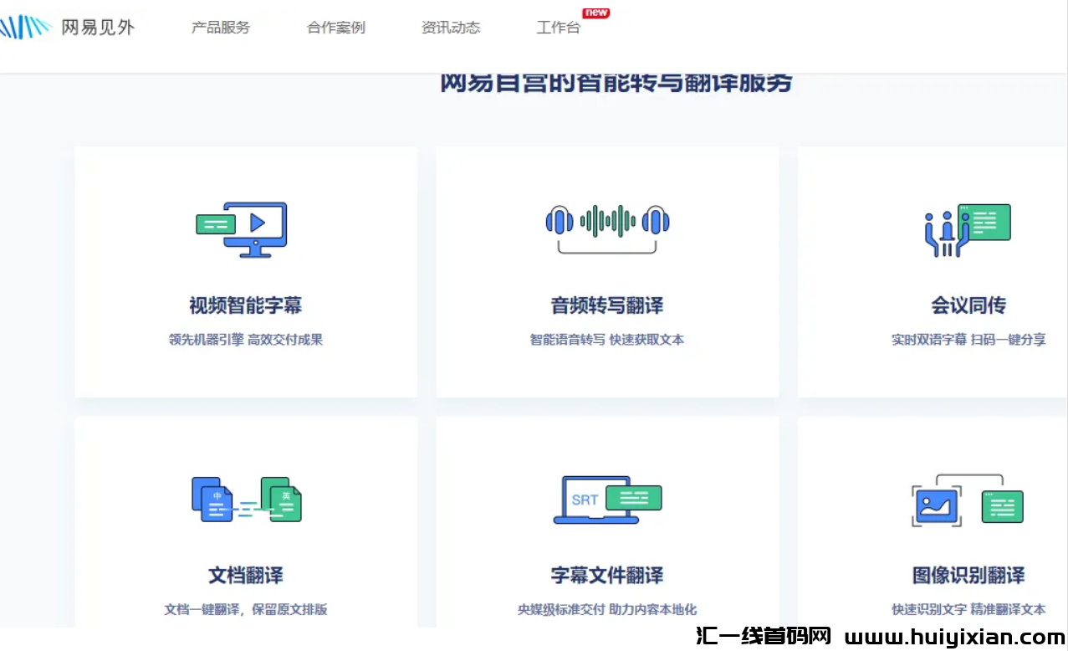
Task: Click the 图像识别翻译 card title
Action: [968, 575]
